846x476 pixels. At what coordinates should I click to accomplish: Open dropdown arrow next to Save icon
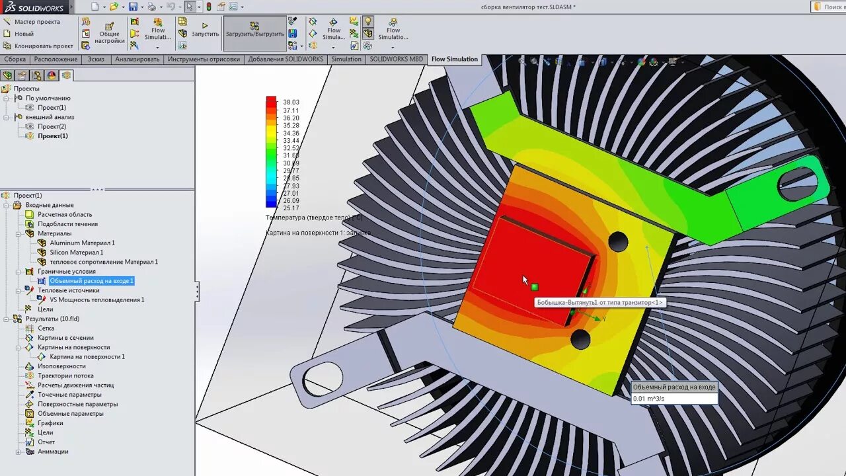[x=142, y=7]
